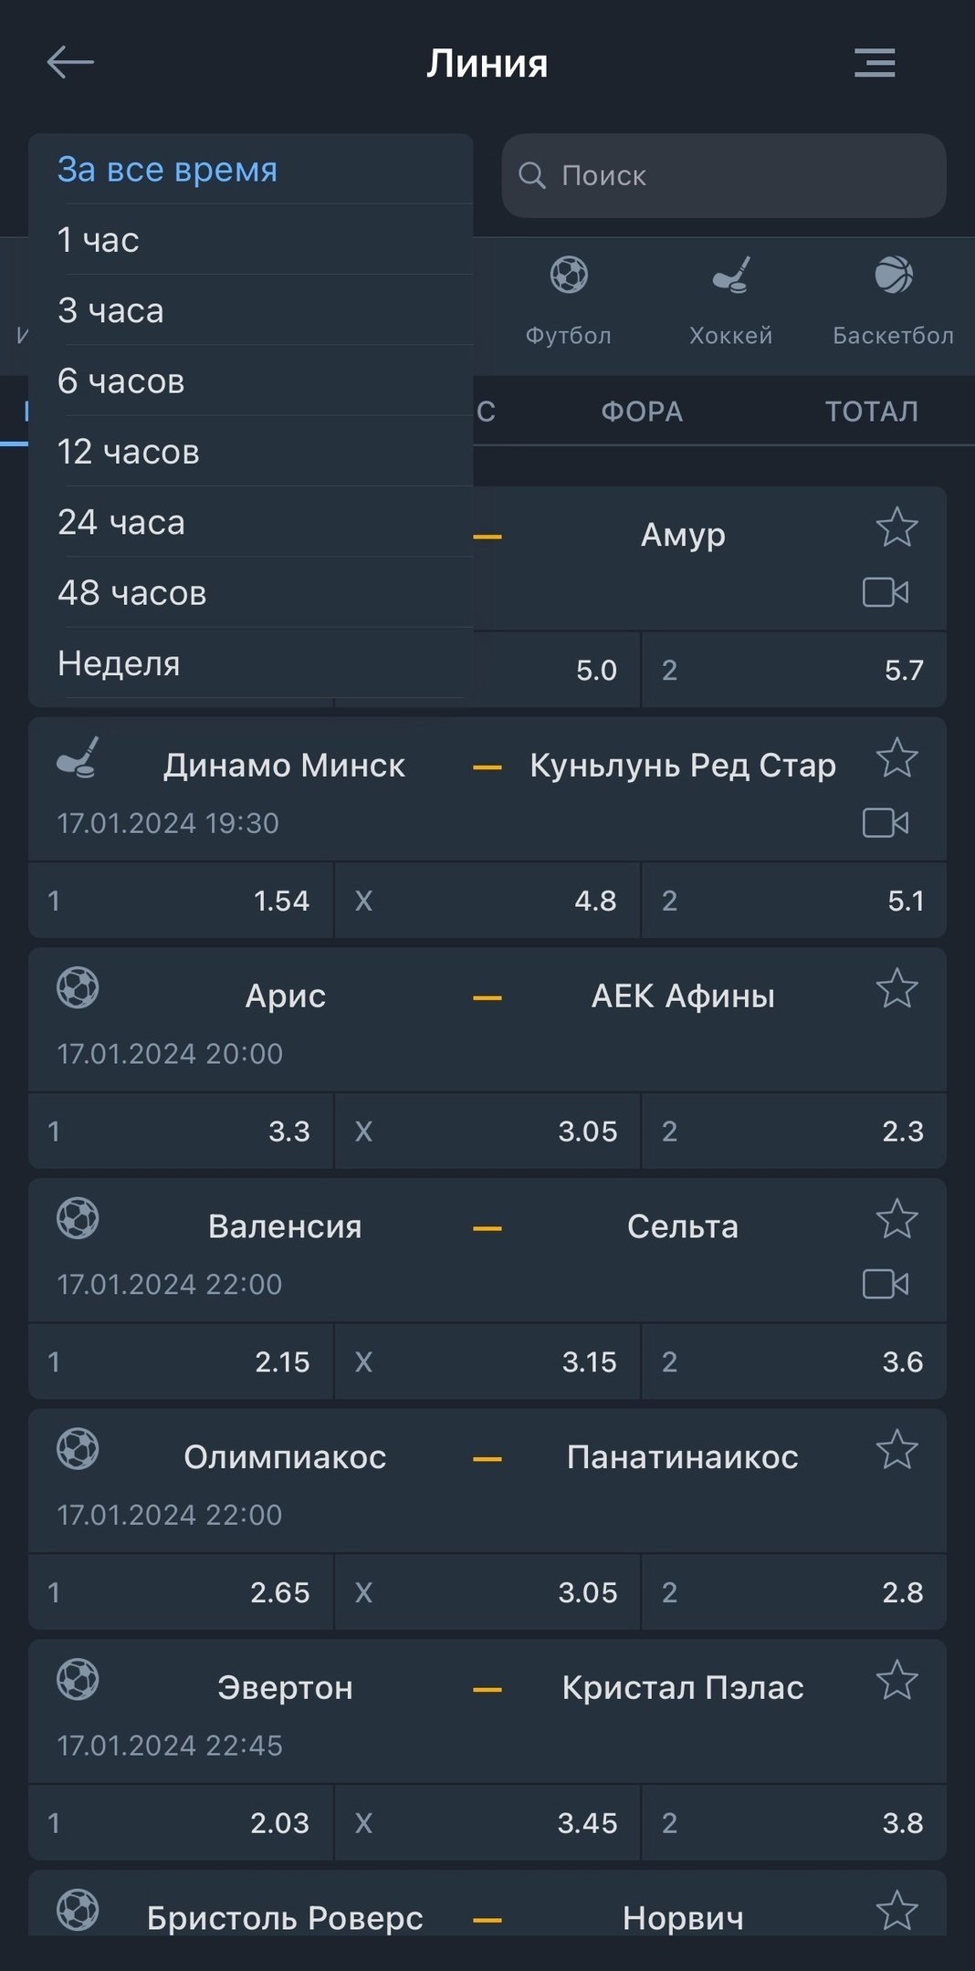Favorite the Арис – АЕК Афины match
Viewport: 975px width, 1971px height.
896,988
